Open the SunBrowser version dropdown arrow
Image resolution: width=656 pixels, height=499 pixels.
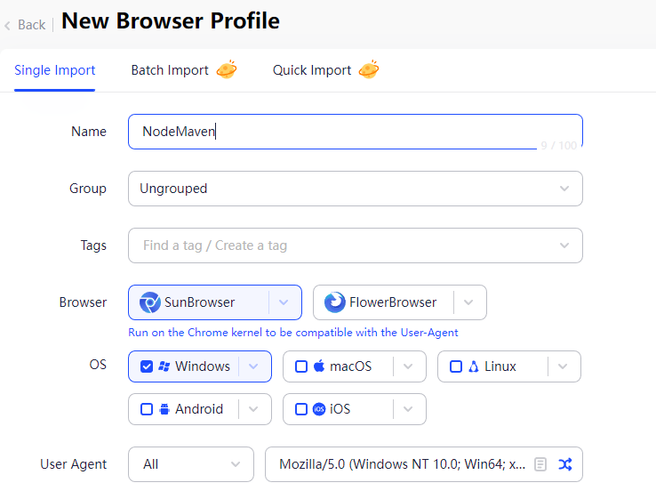[284, 302]
